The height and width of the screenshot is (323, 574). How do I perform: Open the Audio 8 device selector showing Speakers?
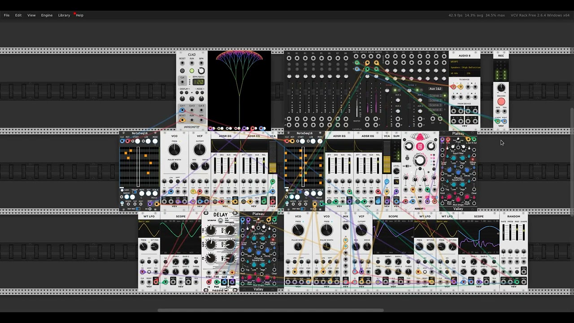465,67
